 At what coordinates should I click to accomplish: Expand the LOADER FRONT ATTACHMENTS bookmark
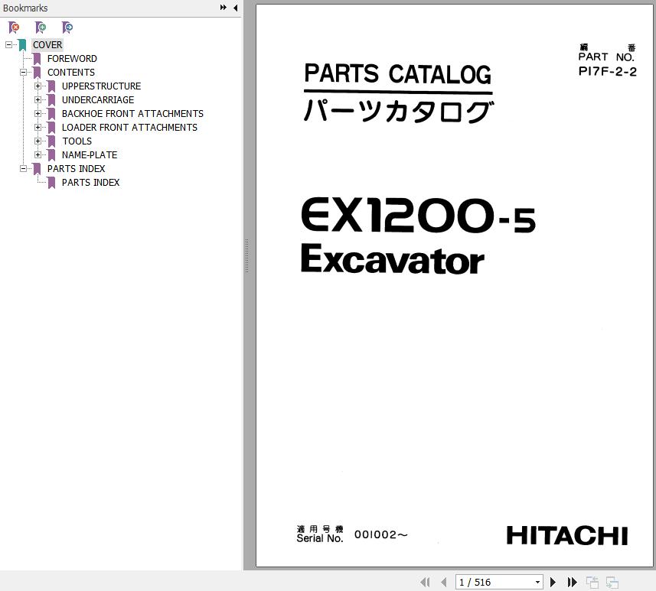coord(38,128)
